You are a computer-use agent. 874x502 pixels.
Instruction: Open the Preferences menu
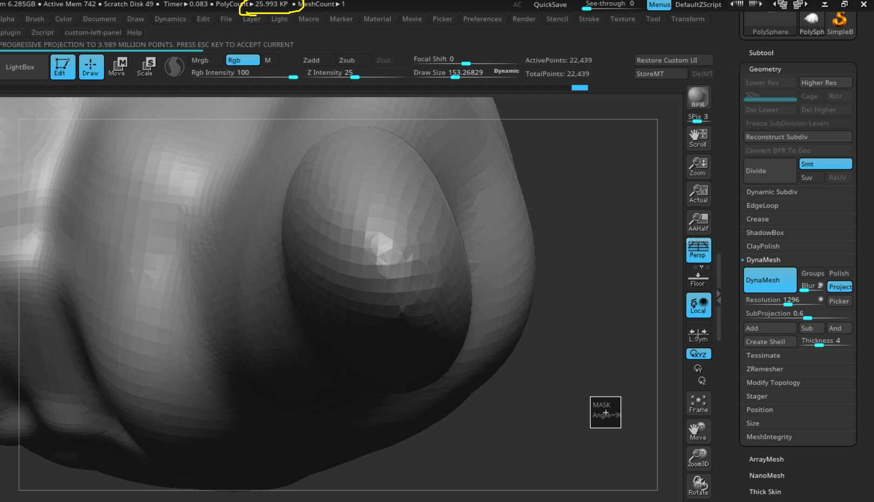(x=482, y=19)
